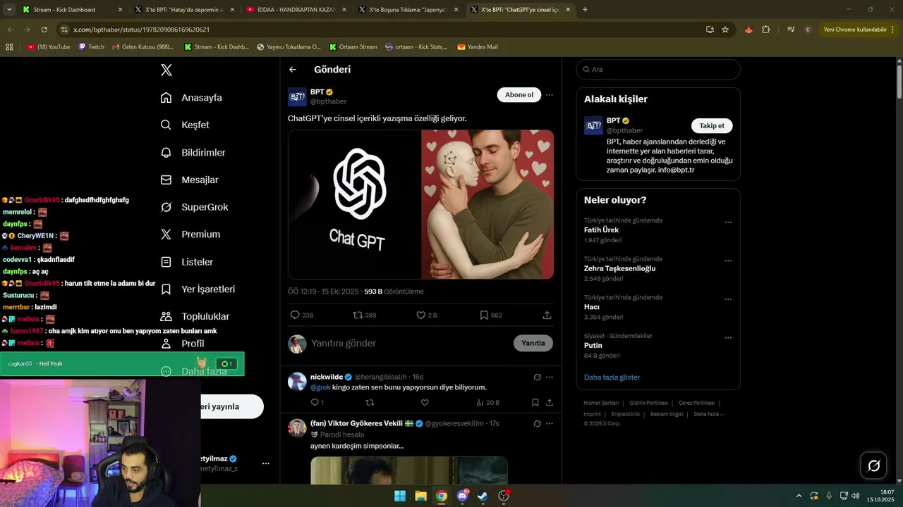903x507 pixels.
Task: Click the X logo in the sidebar
Action: pos(166,70)
